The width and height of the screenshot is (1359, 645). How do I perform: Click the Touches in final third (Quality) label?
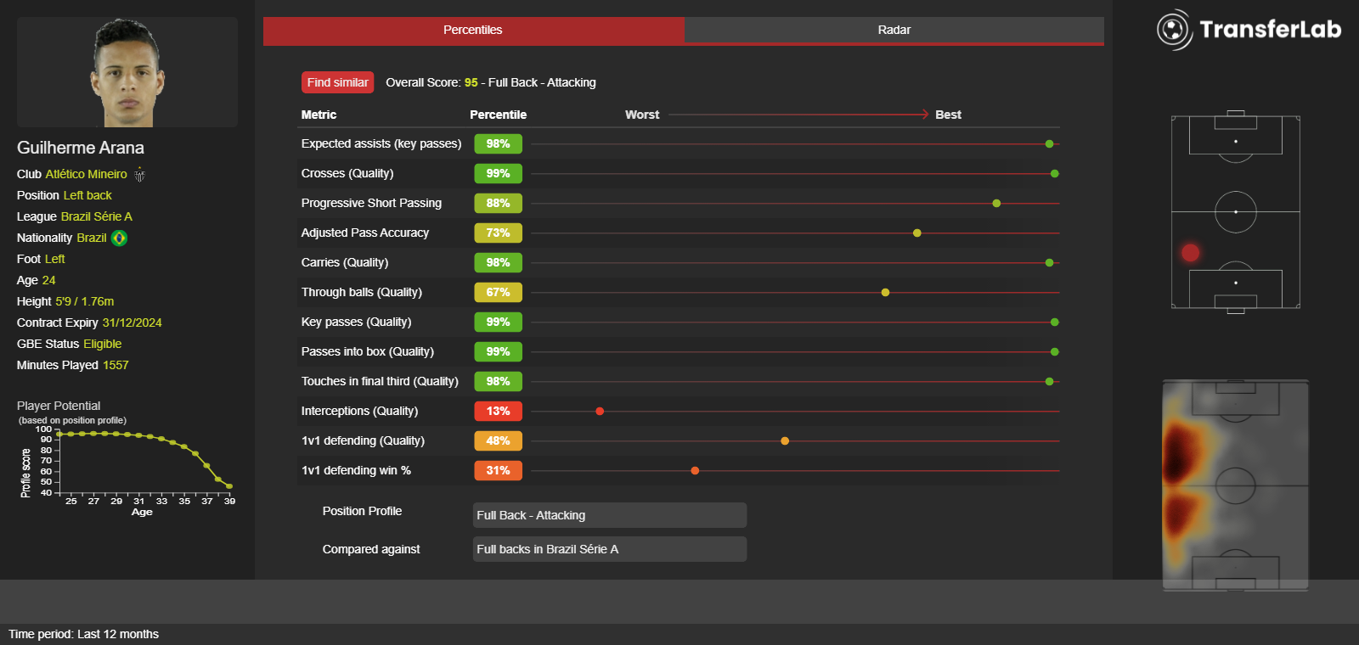tap(380, 382)
